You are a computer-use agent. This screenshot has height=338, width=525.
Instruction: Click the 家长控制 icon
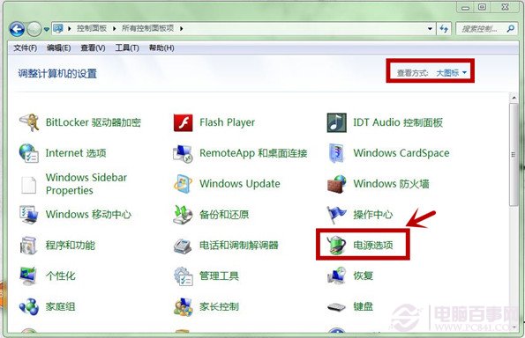[x=184, y=307]
